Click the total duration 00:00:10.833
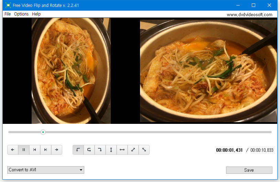280x182 pixels. [x=262, y=150]
